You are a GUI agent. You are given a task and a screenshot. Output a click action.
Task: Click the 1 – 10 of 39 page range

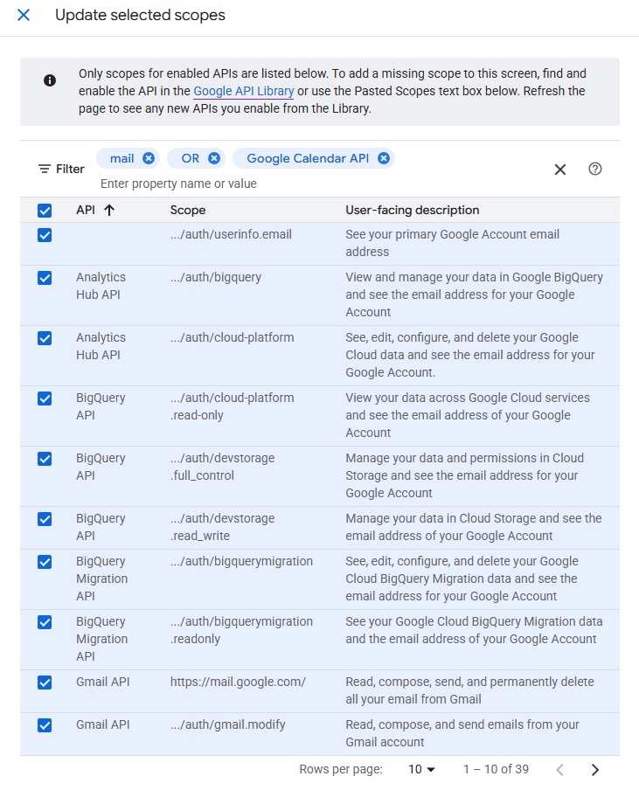[496, 769]
